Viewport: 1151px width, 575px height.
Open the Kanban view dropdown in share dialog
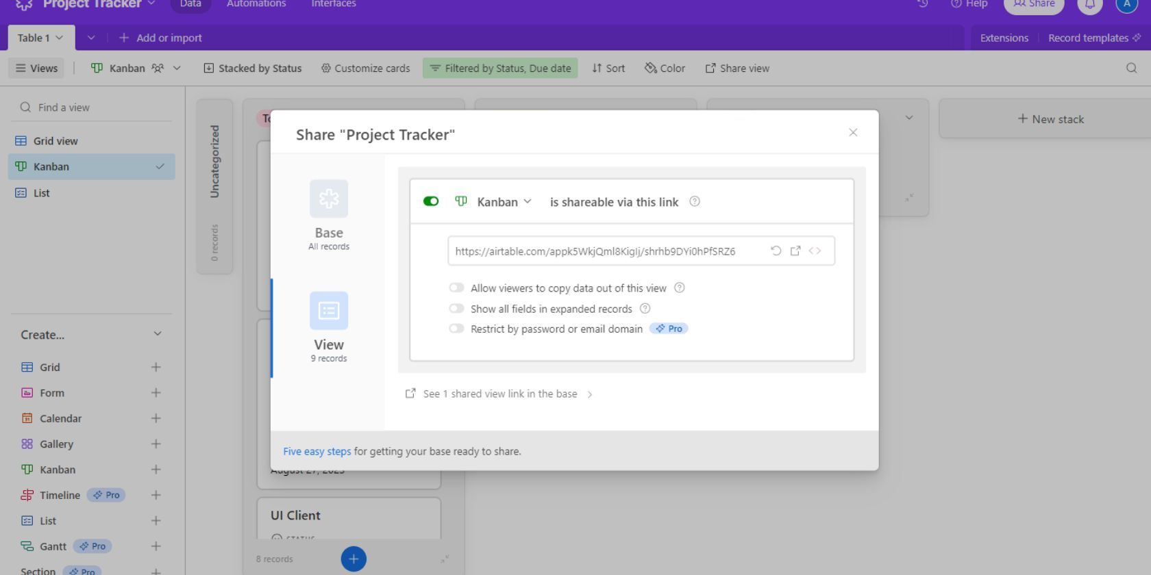tap(504, 202)
